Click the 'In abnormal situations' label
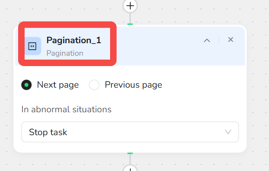 66,109
